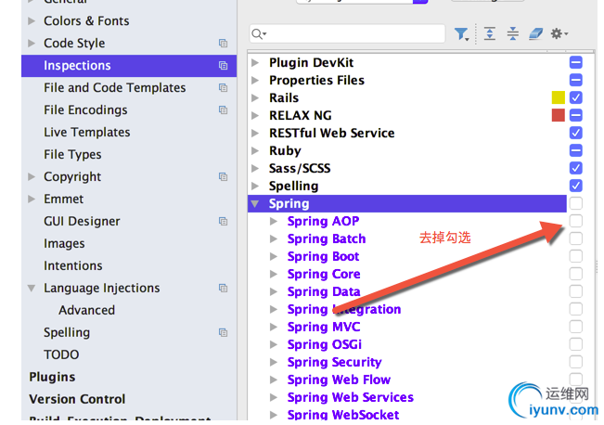Viewport: 604px width, 425px height.
Task: Select File Encodings in sidebar
Action: tap(85, 110)
